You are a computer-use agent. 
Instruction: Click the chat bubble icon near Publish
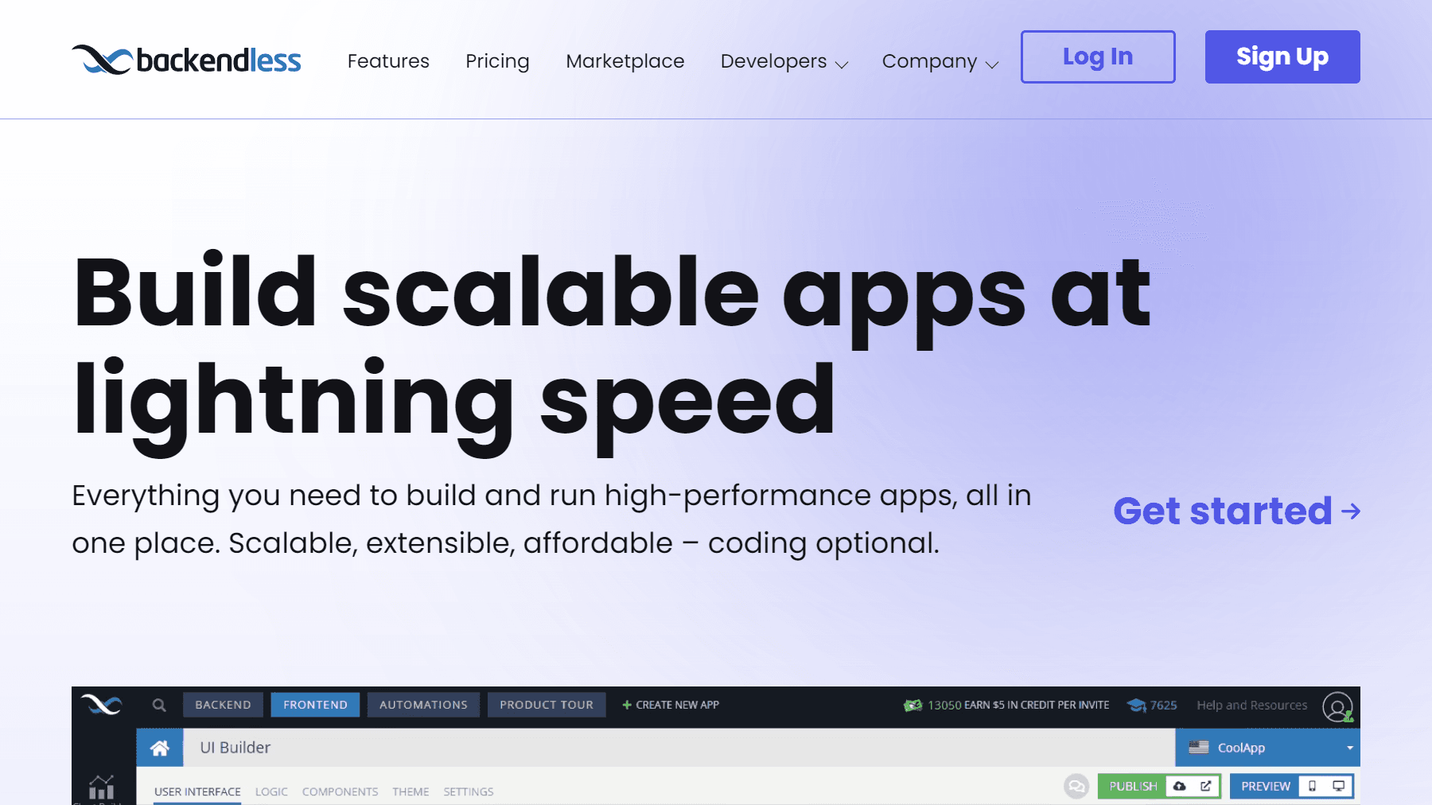pos(1076,786)
